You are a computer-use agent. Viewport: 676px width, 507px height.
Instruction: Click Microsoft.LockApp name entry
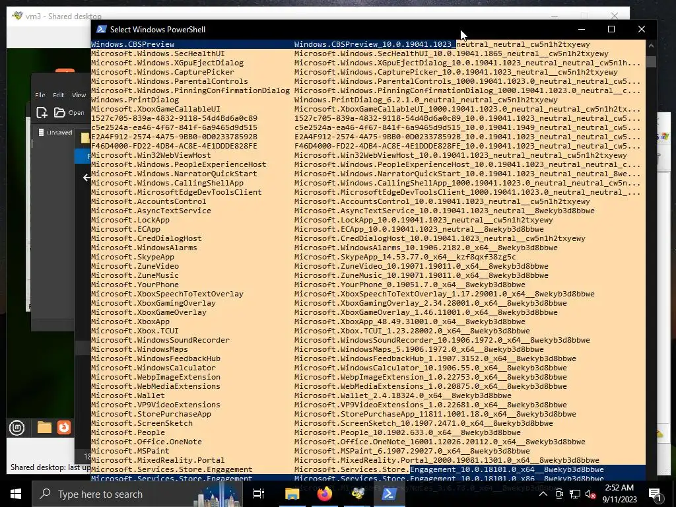[130, 220]
